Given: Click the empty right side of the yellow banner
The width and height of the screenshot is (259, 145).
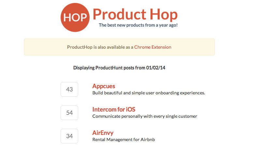Looking at the screenshot, I should pyautogui.click(x=195, y=47).
